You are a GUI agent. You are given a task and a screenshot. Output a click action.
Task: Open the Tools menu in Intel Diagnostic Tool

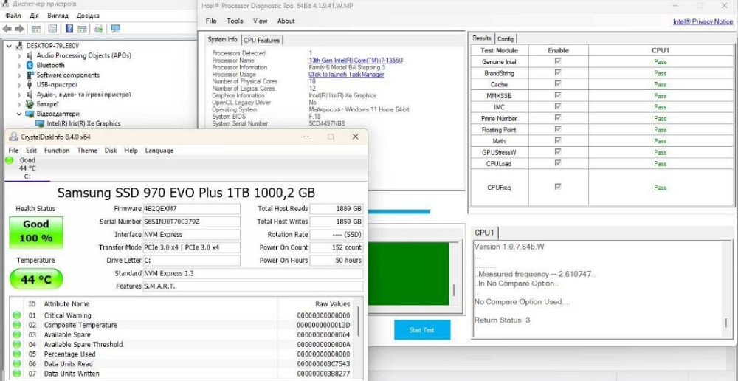(235, 21)
